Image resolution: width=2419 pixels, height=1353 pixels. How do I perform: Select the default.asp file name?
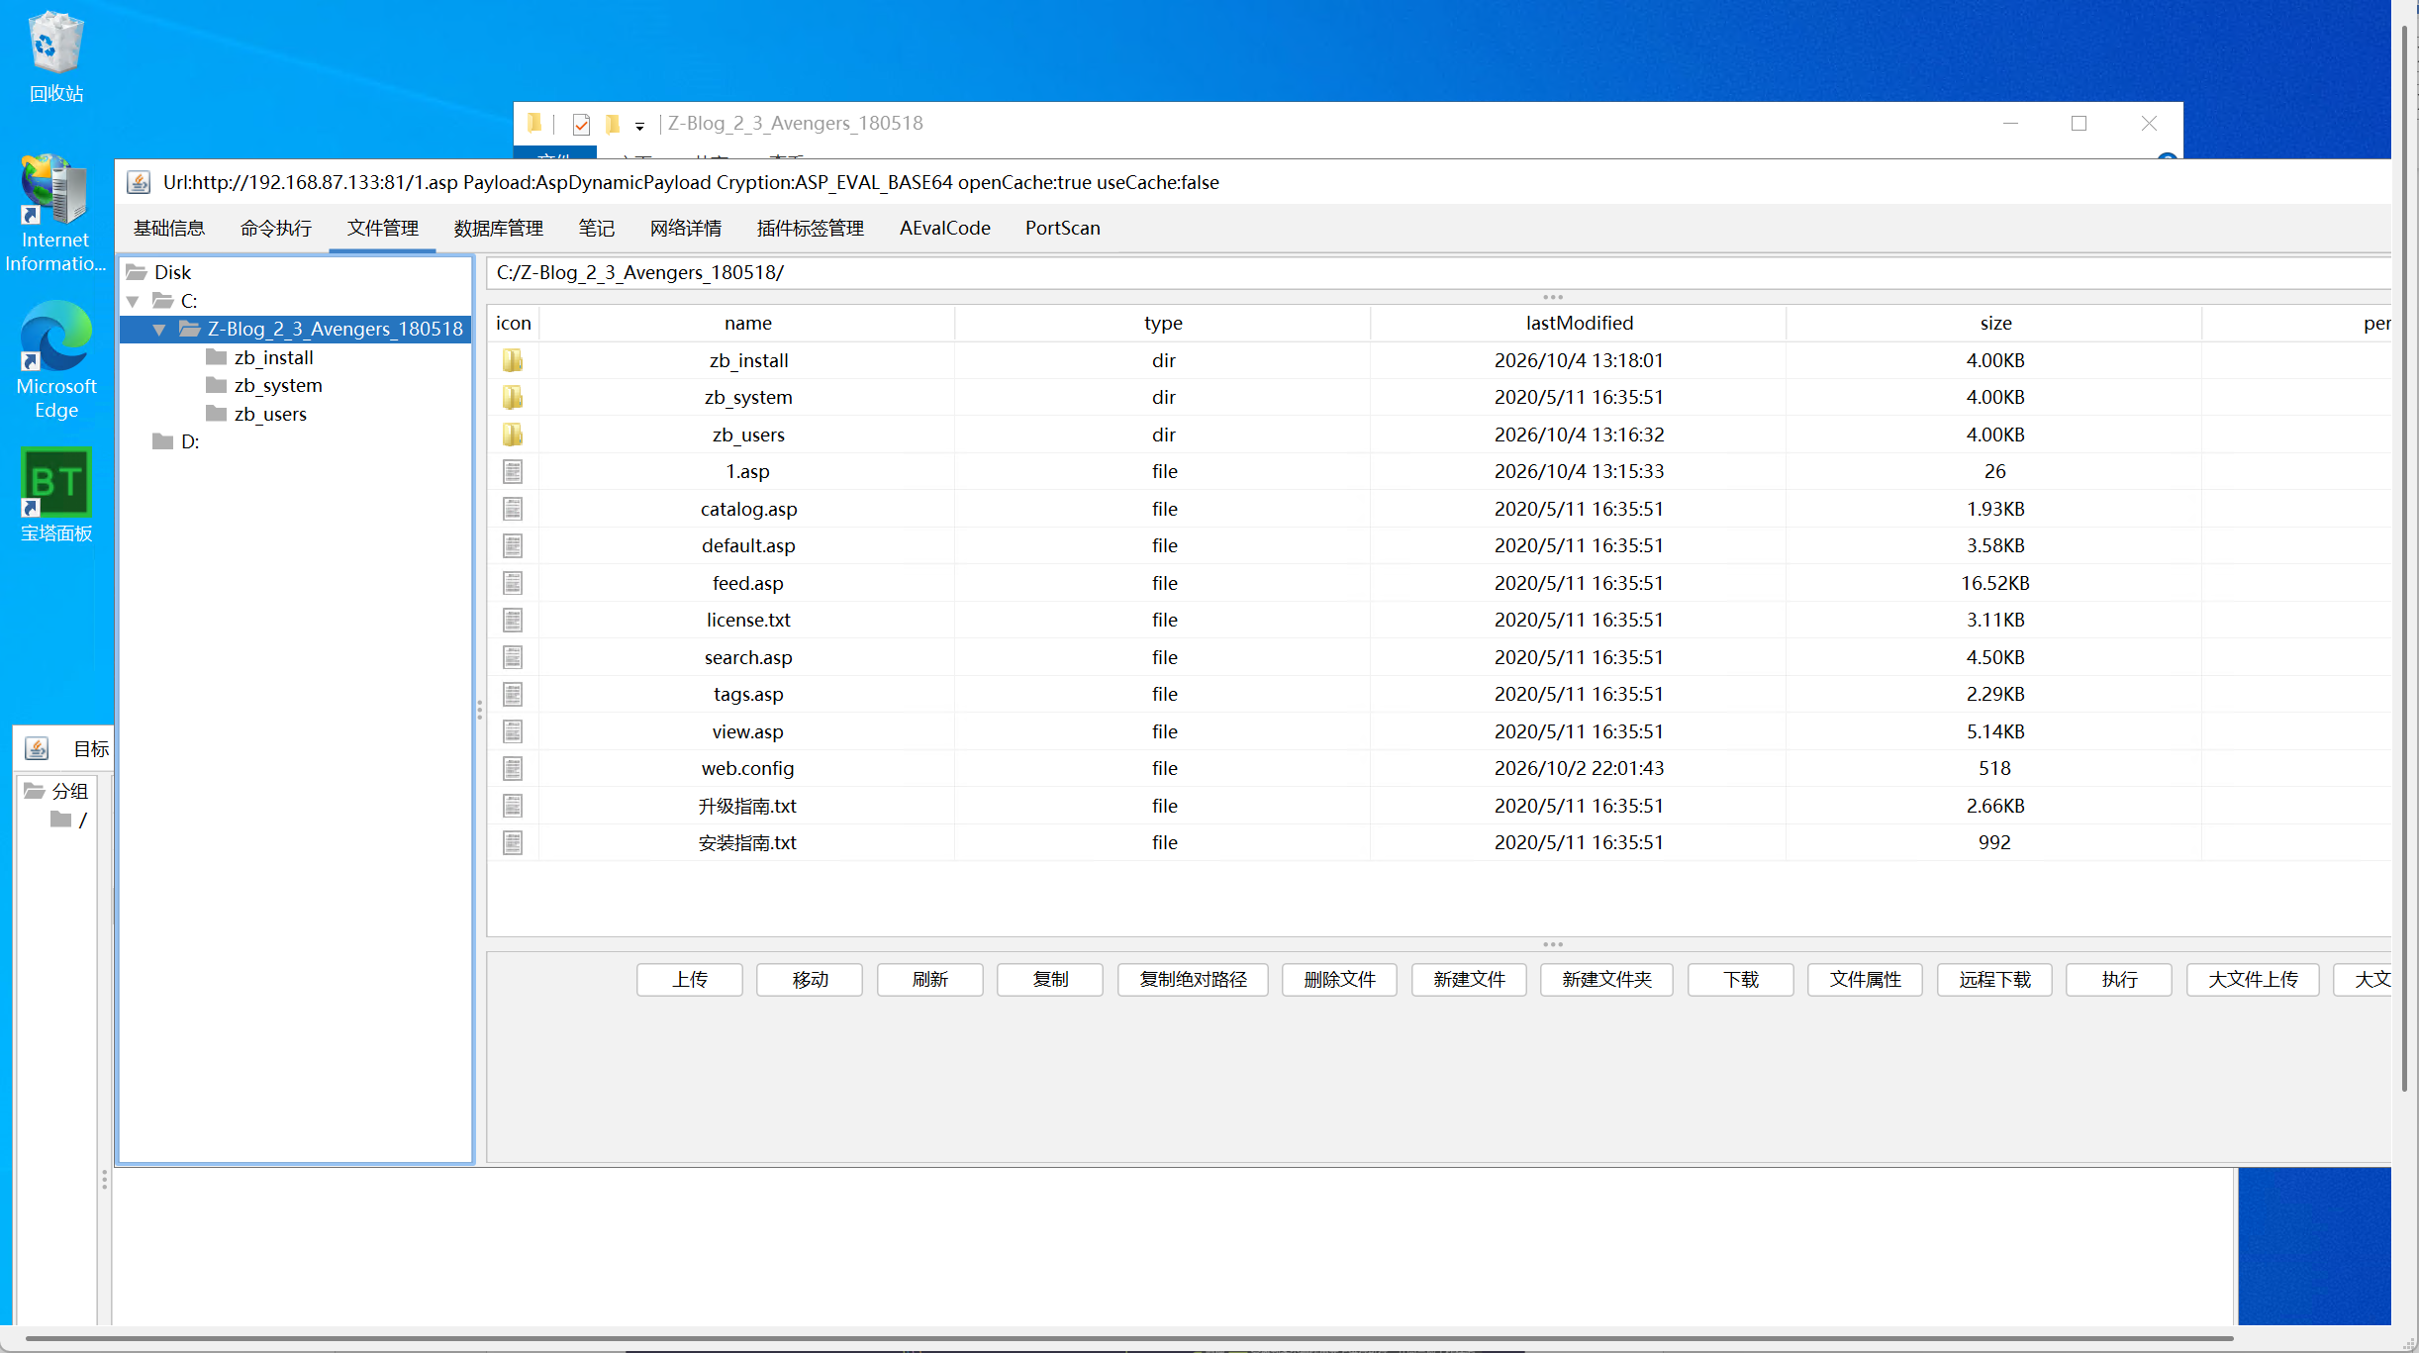click(748, 545)
